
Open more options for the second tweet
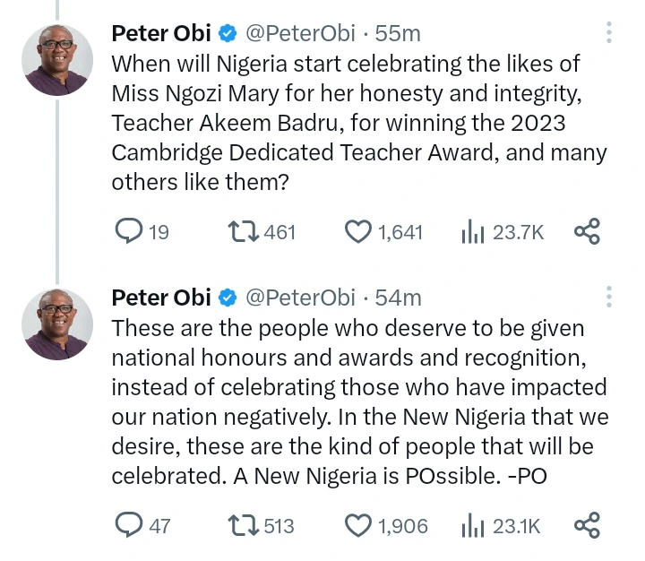pyautogui.click(x=609, y=298)
